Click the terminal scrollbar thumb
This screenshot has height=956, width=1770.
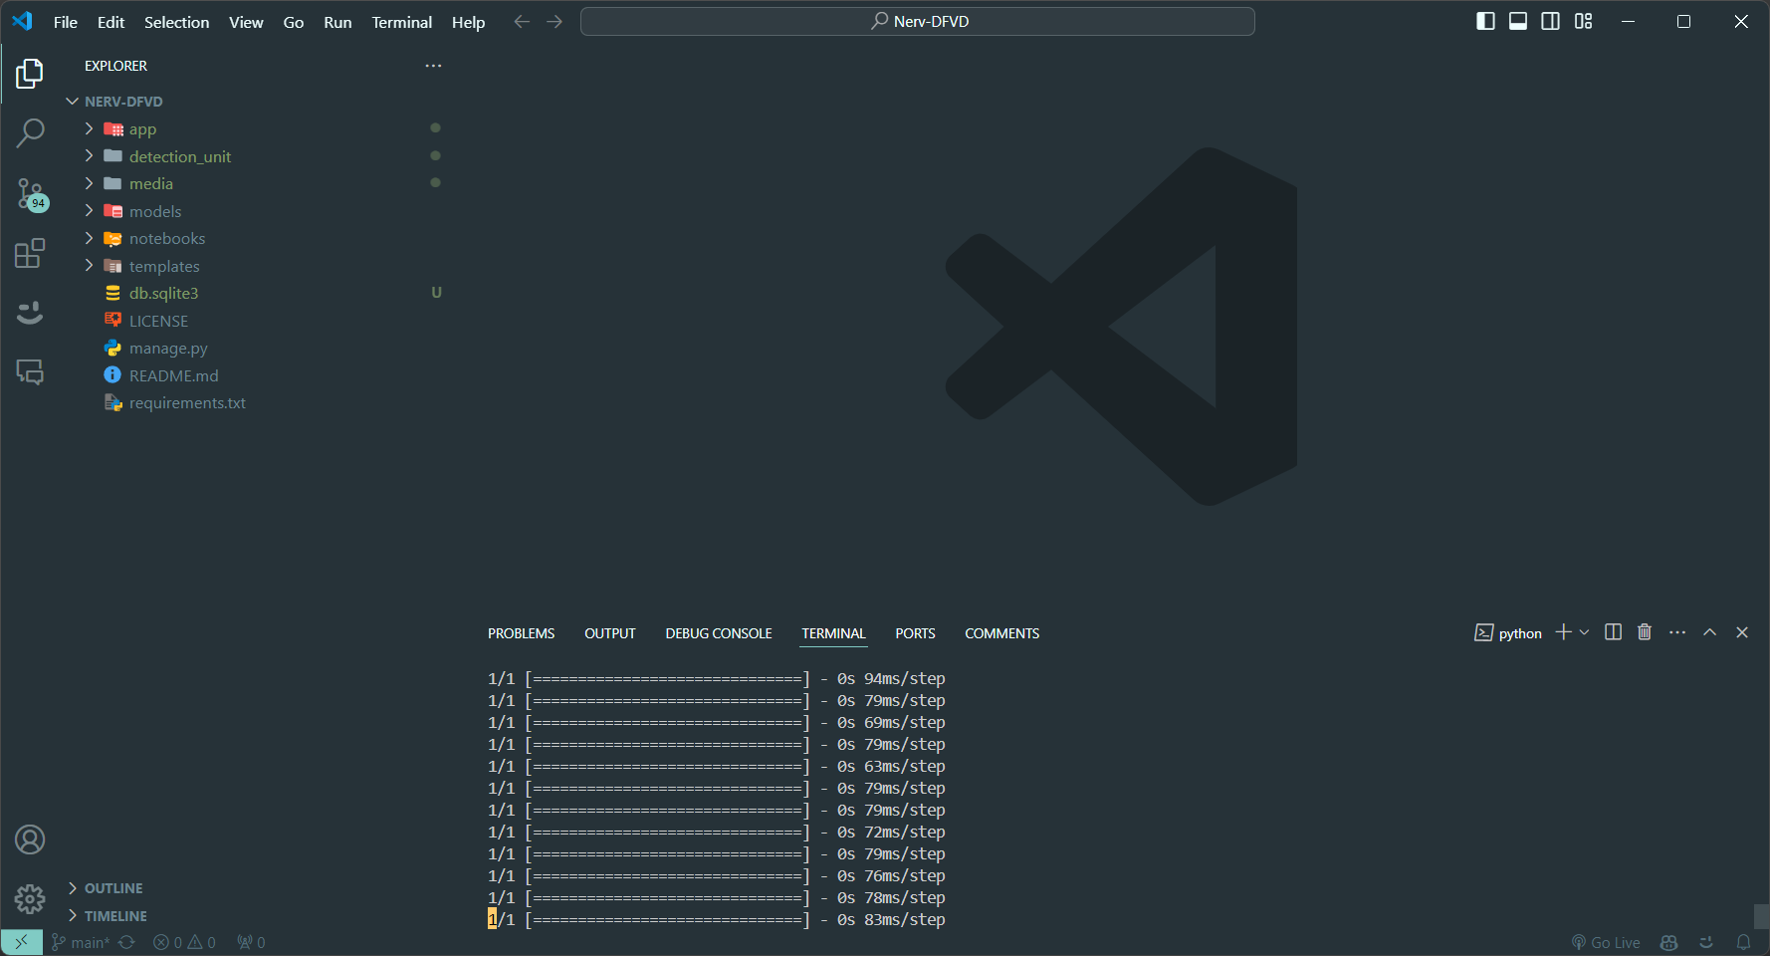pos(1761,916)
